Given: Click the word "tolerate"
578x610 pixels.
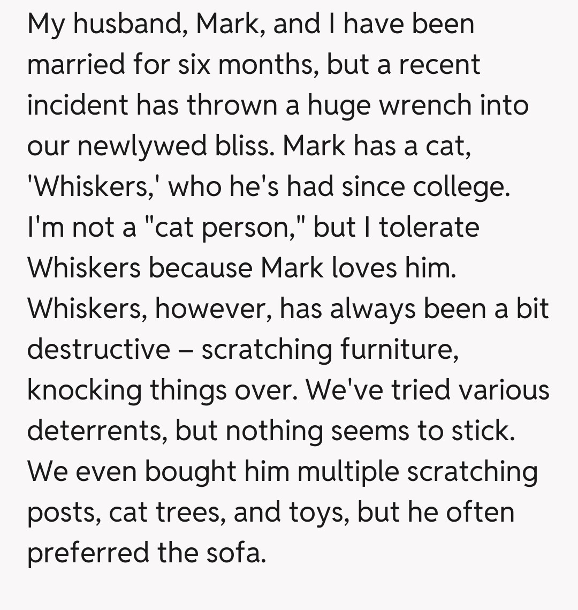Looking at the screenshot, I should pos(429,228).
